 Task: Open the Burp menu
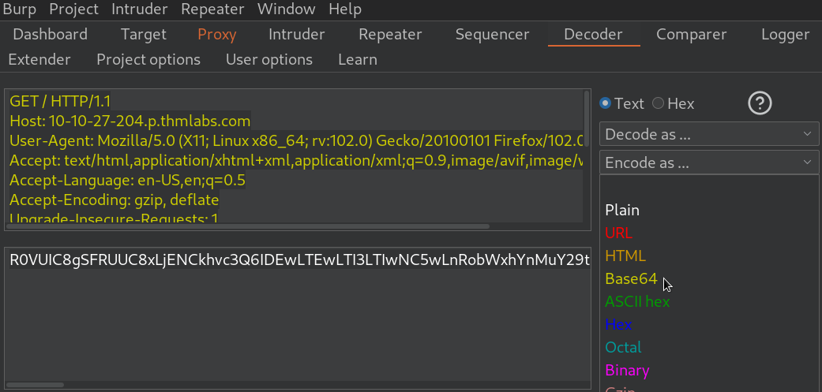20,9
